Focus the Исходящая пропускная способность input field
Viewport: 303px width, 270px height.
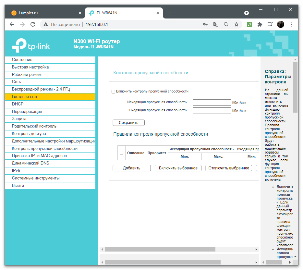coord(212,103)
